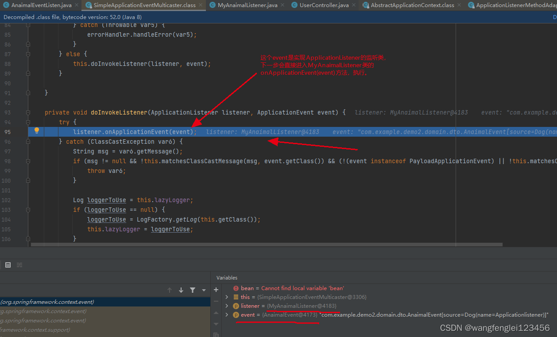Viewport: 557px width, 337px height.
Task: Select the event = AnaimalEvent@4173 row
Action: [384, 315]
